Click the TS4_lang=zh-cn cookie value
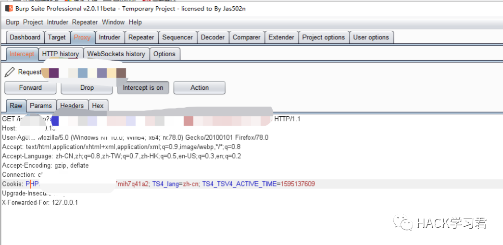 point(176,184)
